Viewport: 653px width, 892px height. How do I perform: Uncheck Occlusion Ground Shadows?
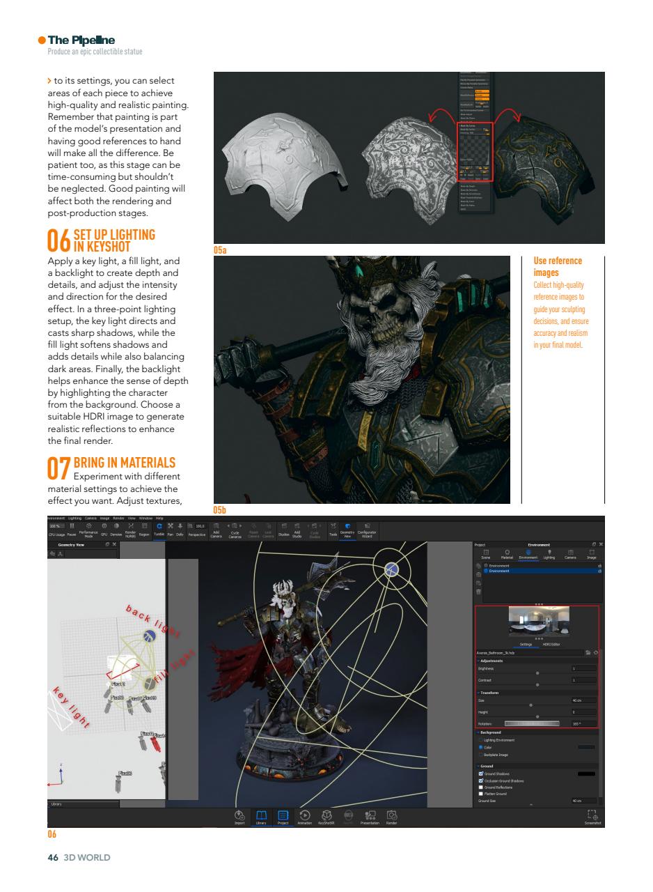pyautogui.click(x=480, y=780)
